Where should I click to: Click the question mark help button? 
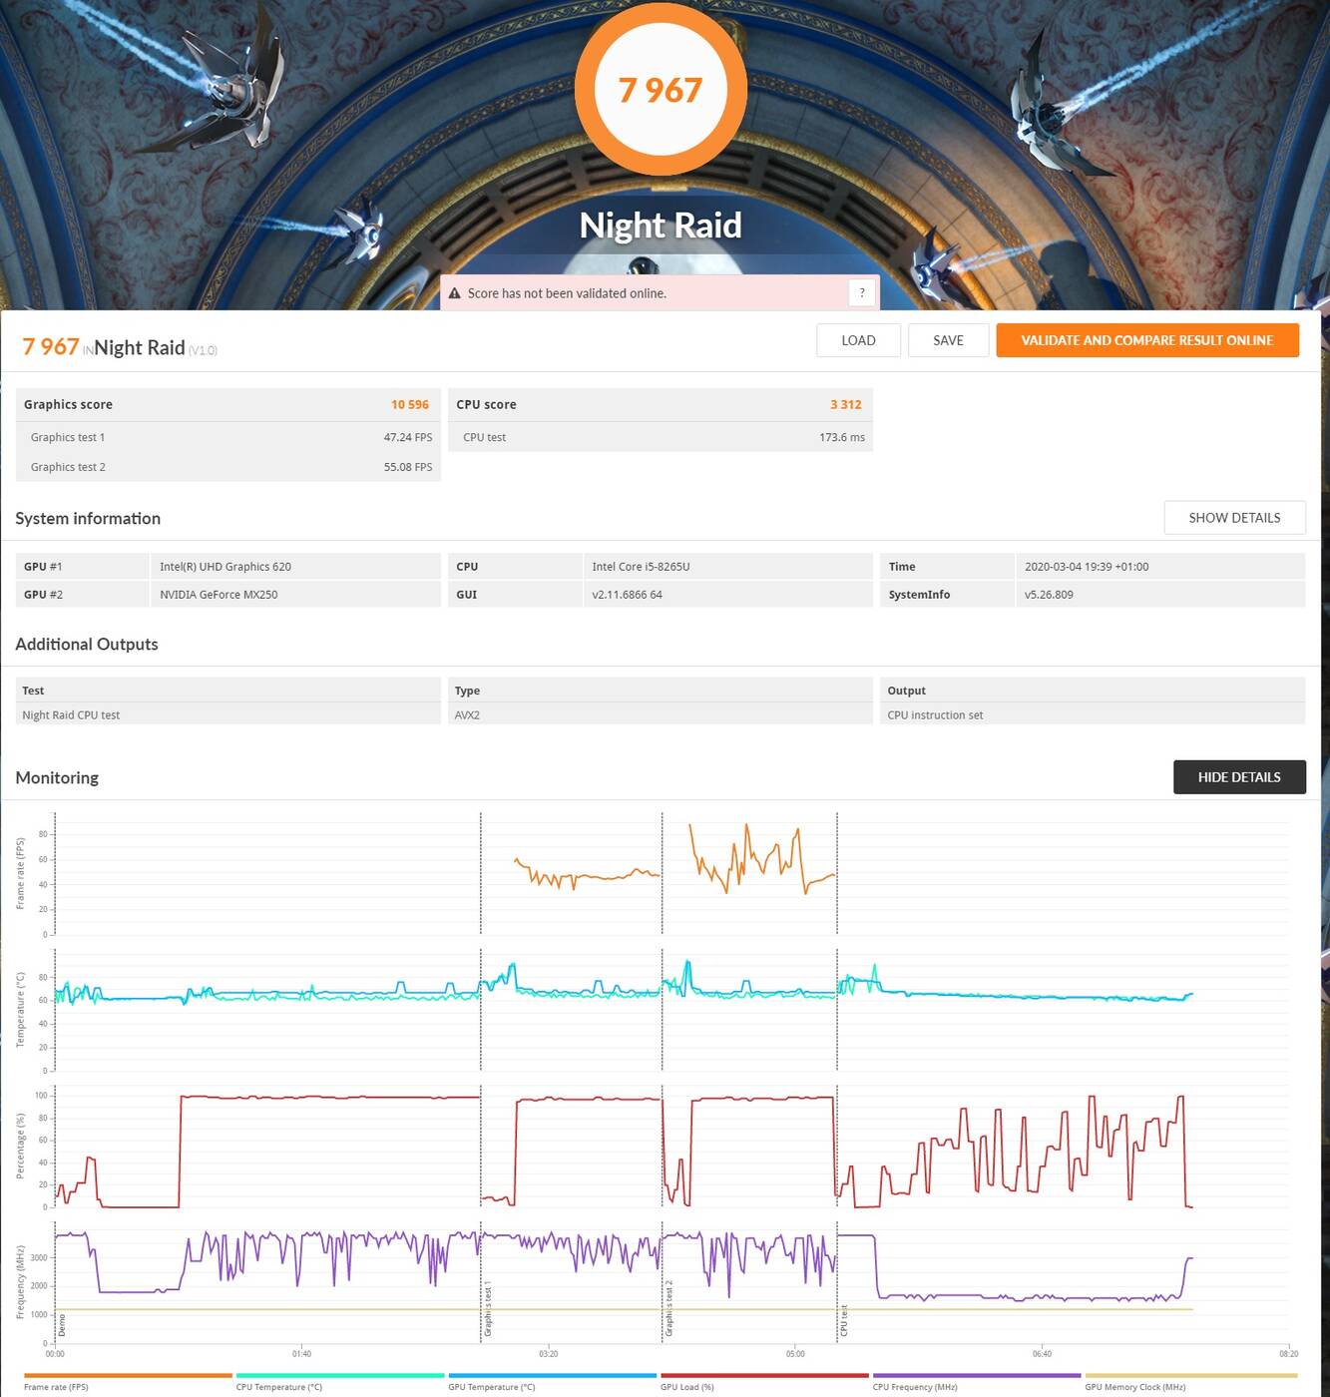click(x=862, y=292)
